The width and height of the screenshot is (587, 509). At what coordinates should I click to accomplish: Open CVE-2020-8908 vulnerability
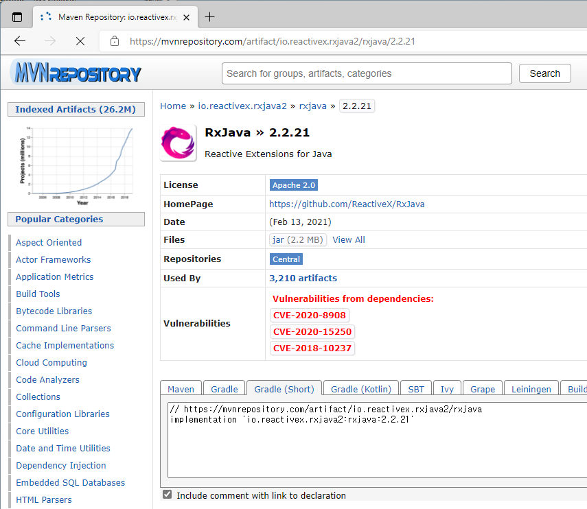coord(309,315)
